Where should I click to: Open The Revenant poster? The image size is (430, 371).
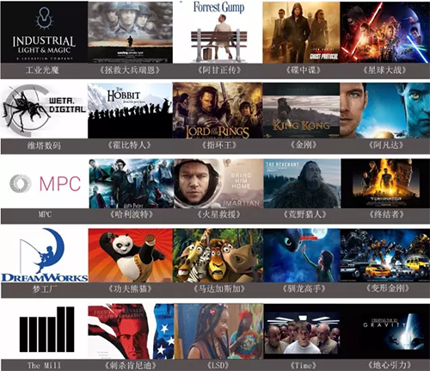pyautogui.click(x=302, y=183)
